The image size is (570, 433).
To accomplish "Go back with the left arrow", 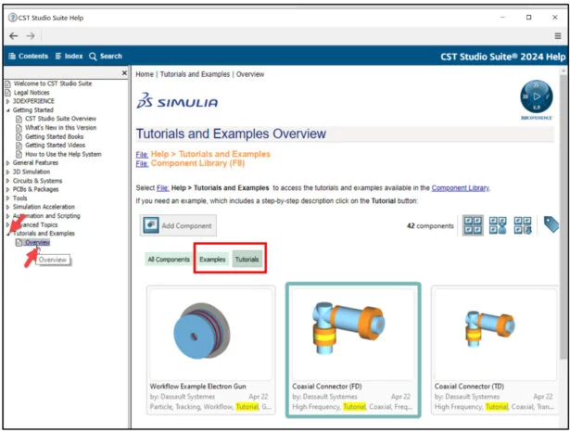I will click(x=14, y=35).
